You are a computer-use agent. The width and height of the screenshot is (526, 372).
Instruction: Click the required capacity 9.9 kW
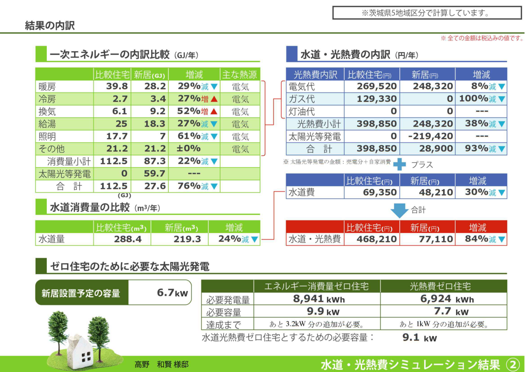coord(323,311)
